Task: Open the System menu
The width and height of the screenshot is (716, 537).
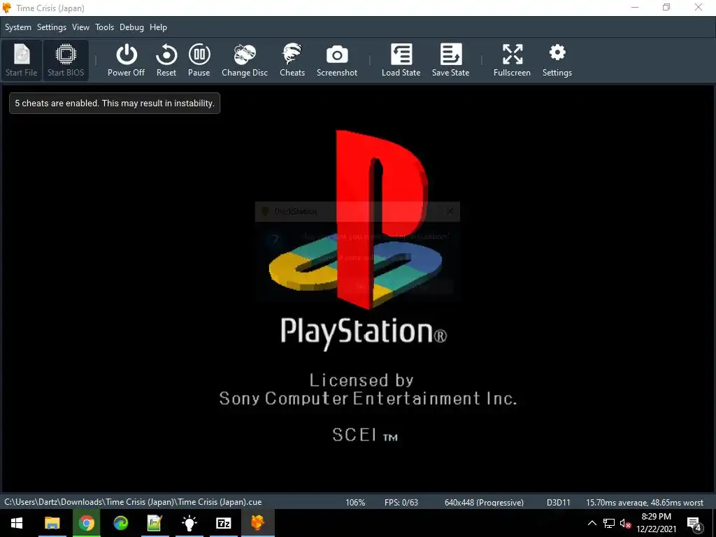Action: (x=18, y=27)
